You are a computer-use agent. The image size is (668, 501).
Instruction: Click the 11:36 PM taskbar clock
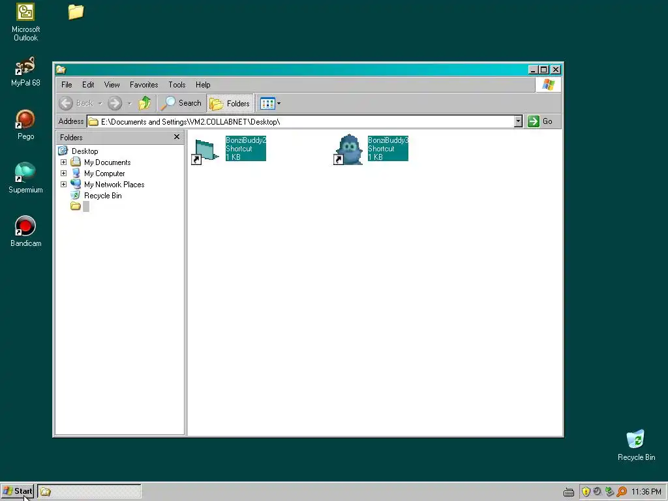646,492
